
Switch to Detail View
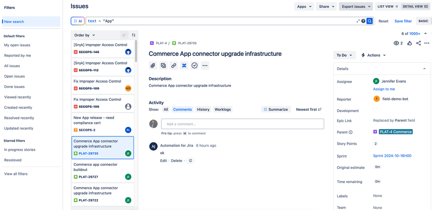(415, 6)
